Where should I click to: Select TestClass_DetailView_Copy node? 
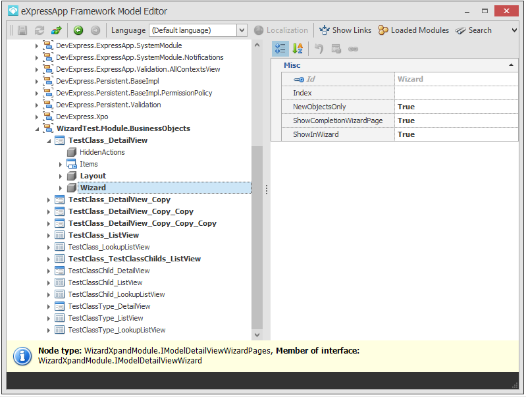(x=119, y=199)
